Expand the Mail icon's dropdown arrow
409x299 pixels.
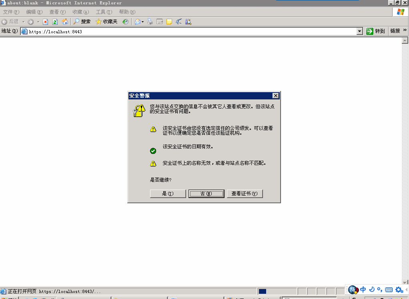pyautogui.click(x=143, y=22)
